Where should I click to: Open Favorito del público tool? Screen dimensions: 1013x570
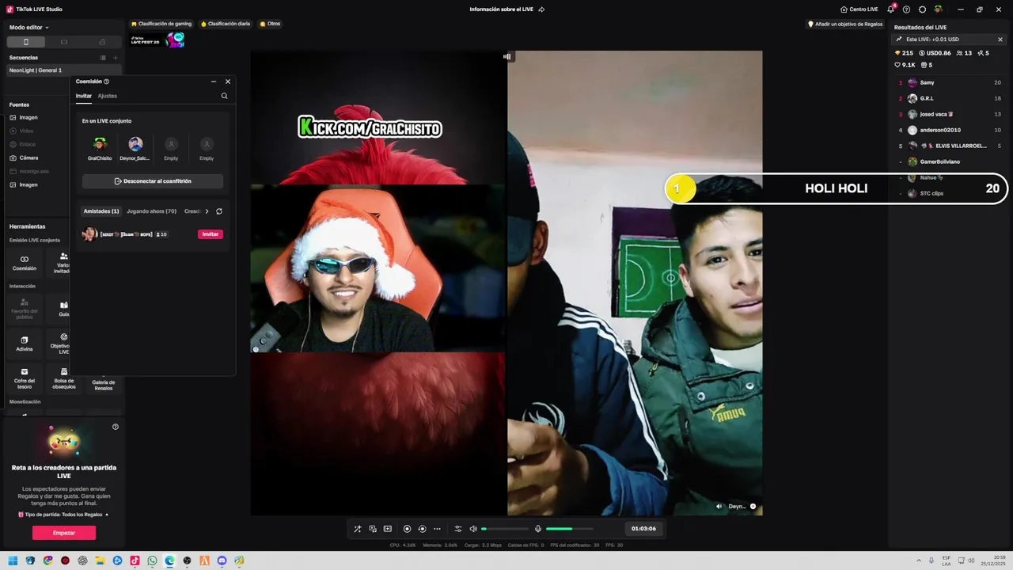coord(25,308)
